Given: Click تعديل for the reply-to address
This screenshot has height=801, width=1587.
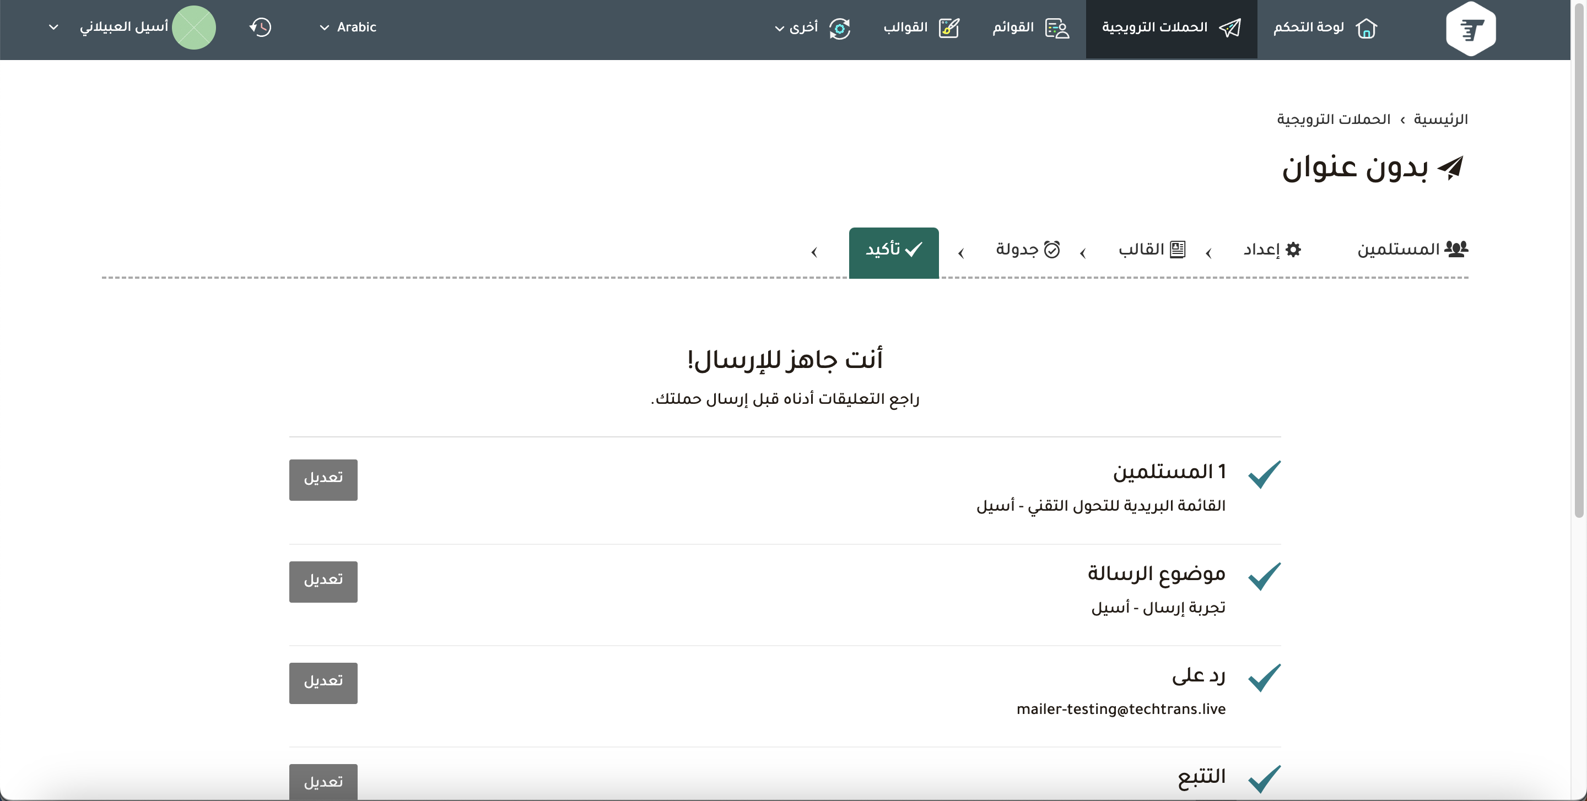Looking at the screenshot, I should [x=323, y=682].
